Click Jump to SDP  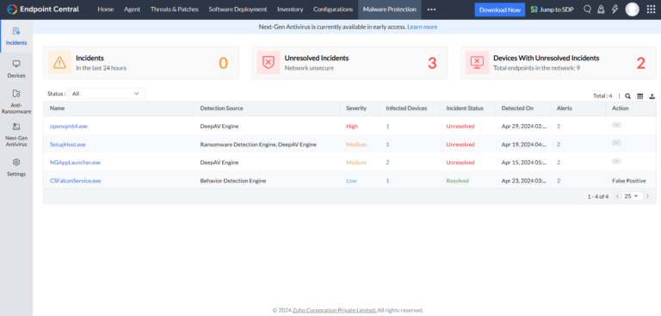(x=552, y=9)
